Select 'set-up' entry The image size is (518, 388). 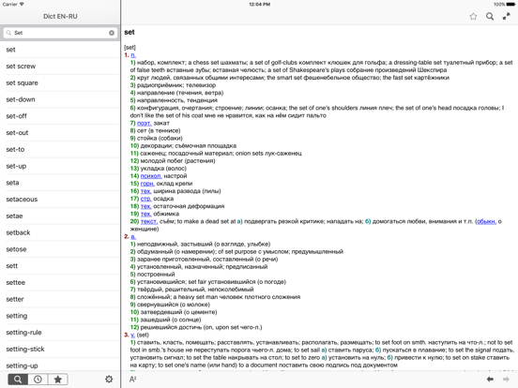[x=60, y=166]
